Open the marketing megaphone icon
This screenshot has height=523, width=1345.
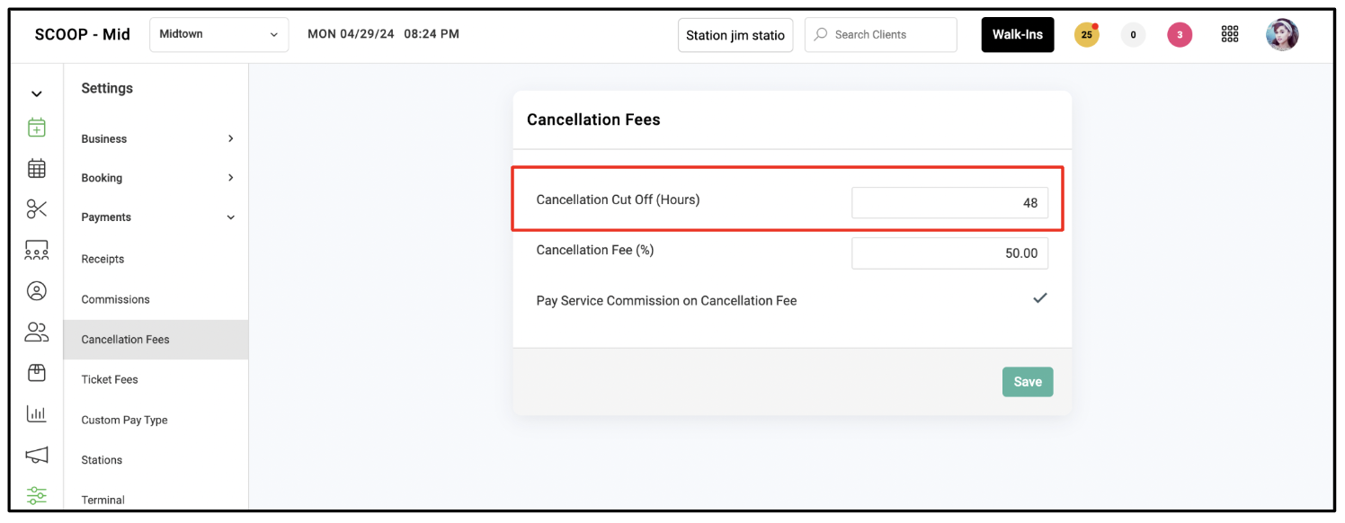click(37, 456)
